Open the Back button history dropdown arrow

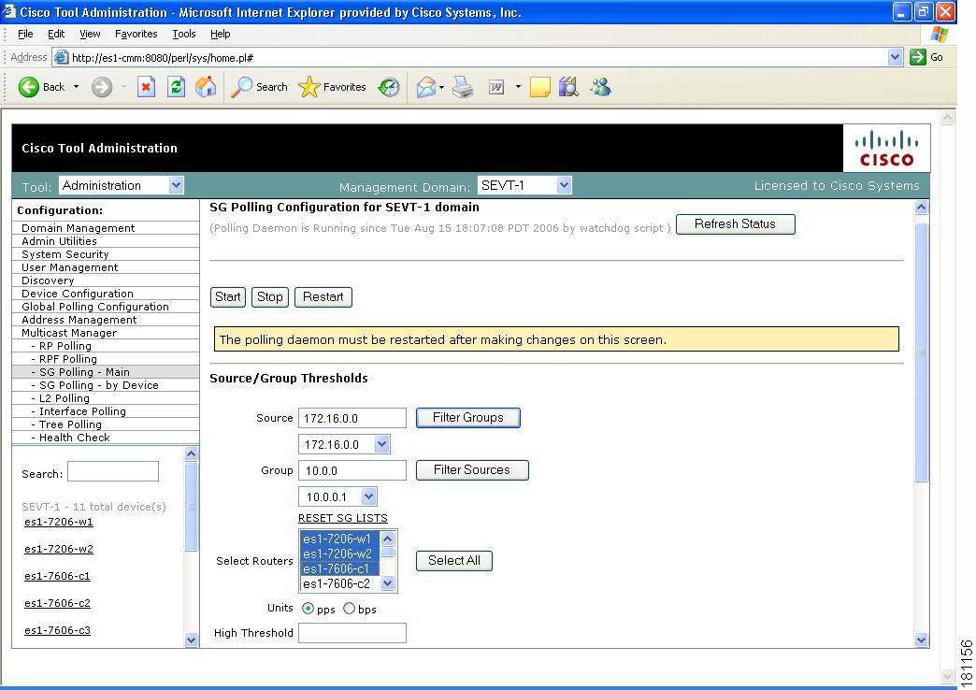(x=76, y=87)
